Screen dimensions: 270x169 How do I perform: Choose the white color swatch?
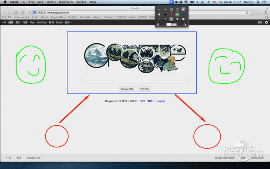coord(159,15)
